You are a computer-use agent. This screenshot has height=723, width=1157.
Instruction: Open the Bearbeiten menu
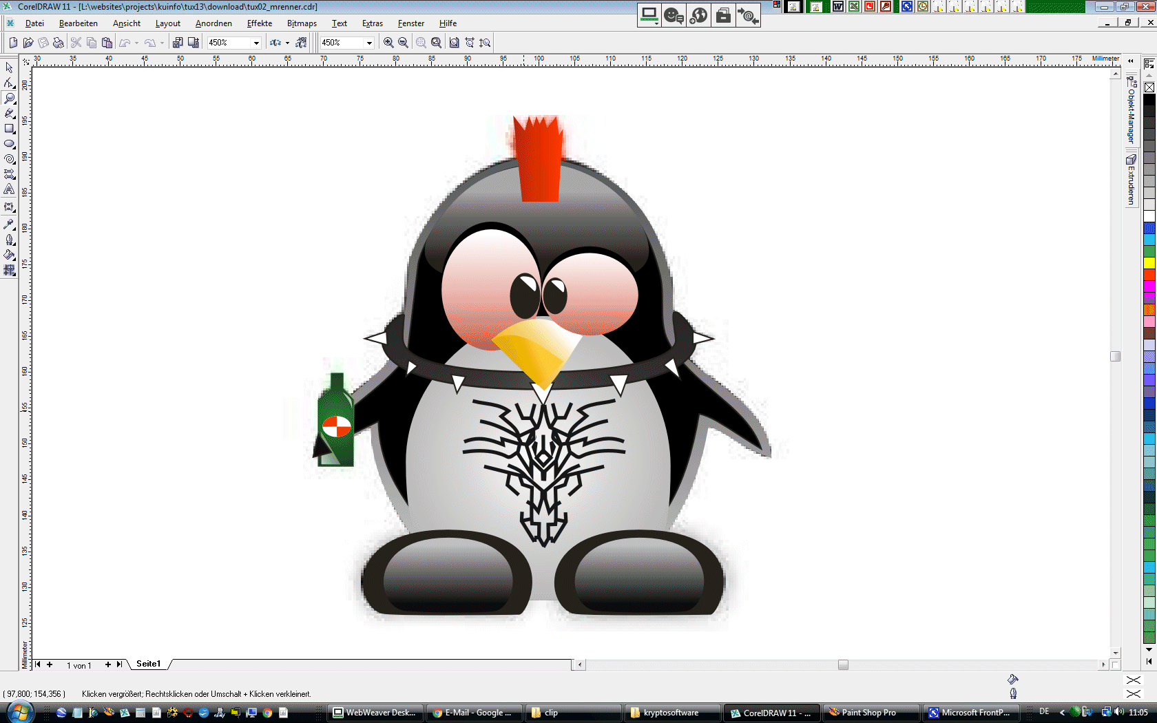79,23
